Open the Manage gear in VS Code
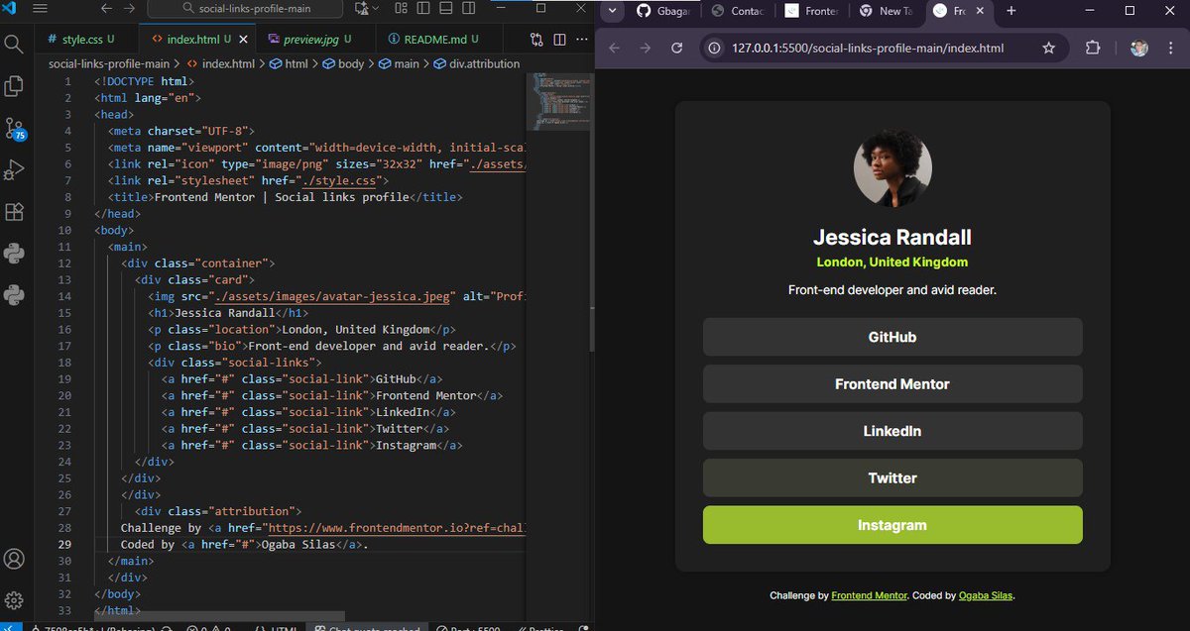The height and width of the screenshot is (631, 1190). coord(14,600)
